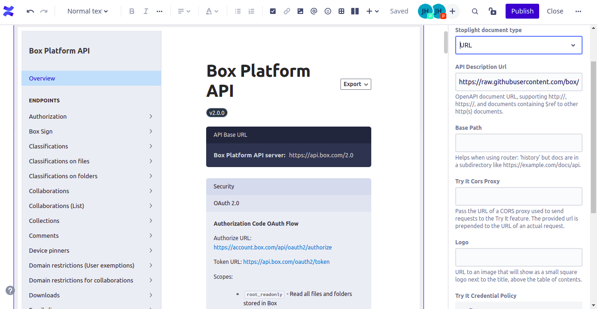Click the root_readonly scope code tag
This screenshot has width=597, height=309.
point(264,294)
